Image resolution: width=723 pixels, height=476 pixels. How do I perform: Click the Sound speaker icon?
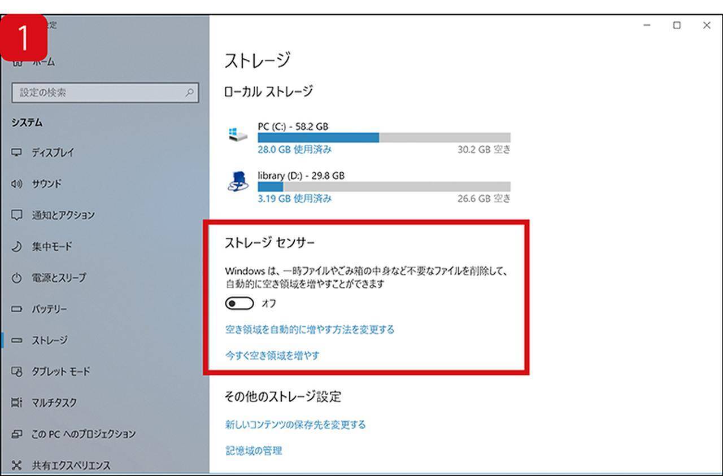(x=16, y=184)
